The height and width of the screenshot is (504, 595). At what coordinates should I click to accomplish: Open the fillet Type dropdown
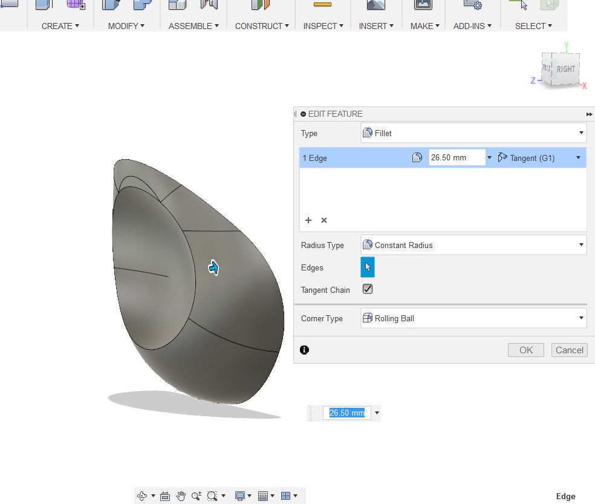pyautogui.click(x=473, y=133)
